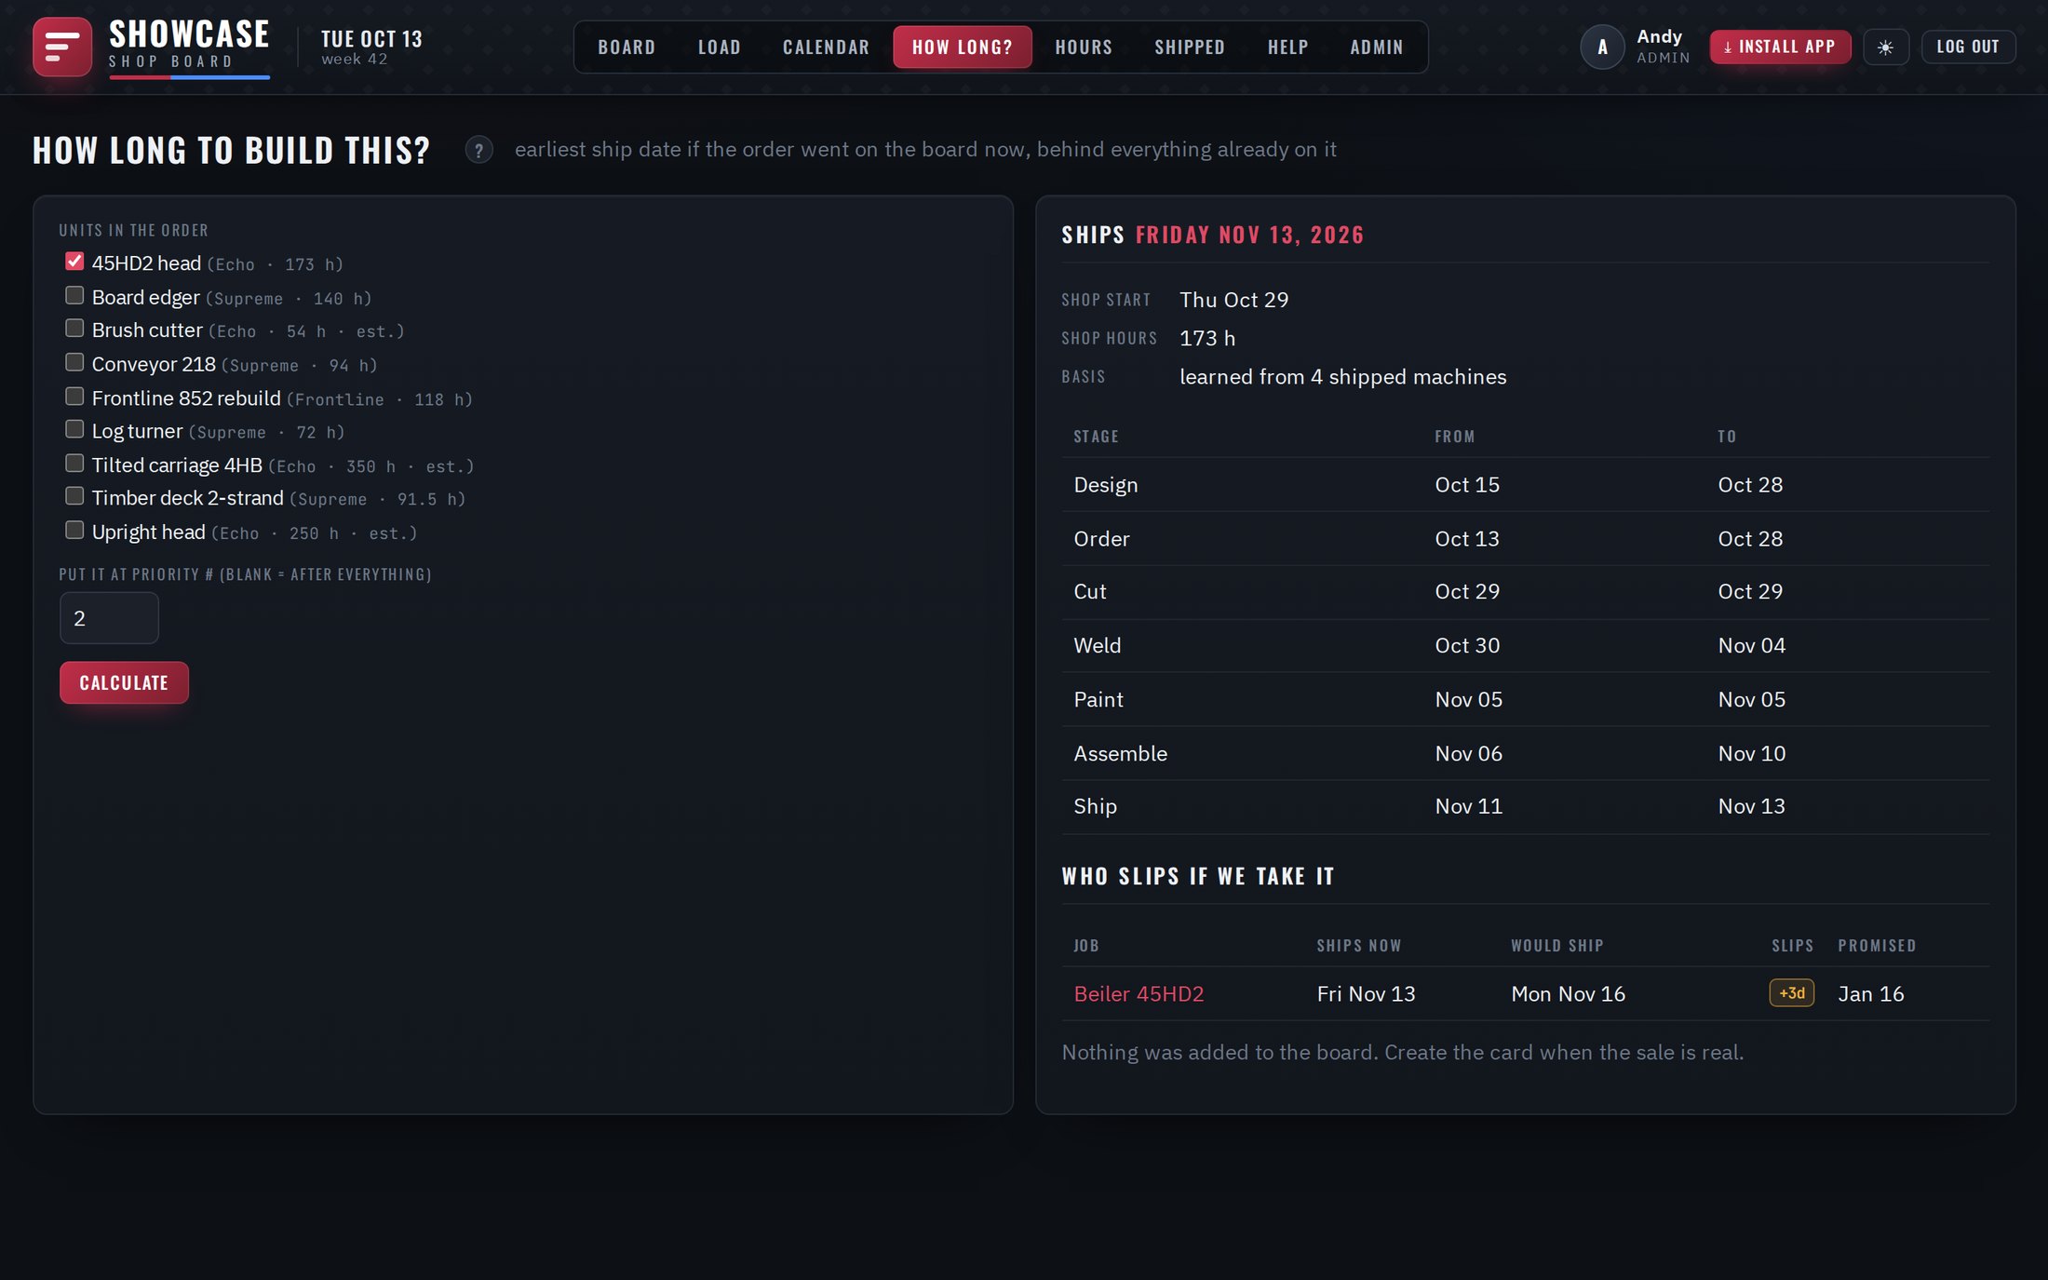Click the Calculate button

tap(124, 682)
